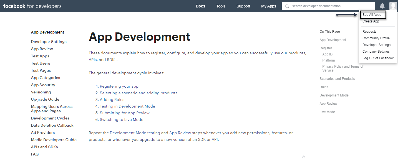
Task: Open App Review in left sidebar
Action: click(x=42, y=49)
